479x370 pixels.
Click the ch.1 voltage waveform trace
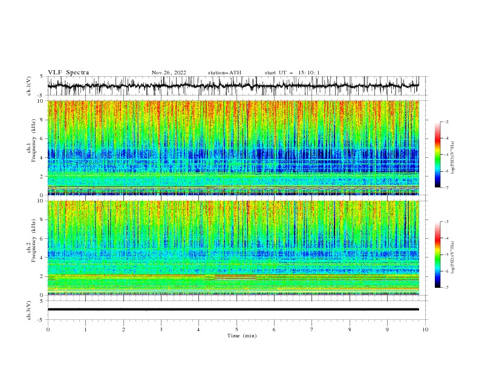pos(233,86)
